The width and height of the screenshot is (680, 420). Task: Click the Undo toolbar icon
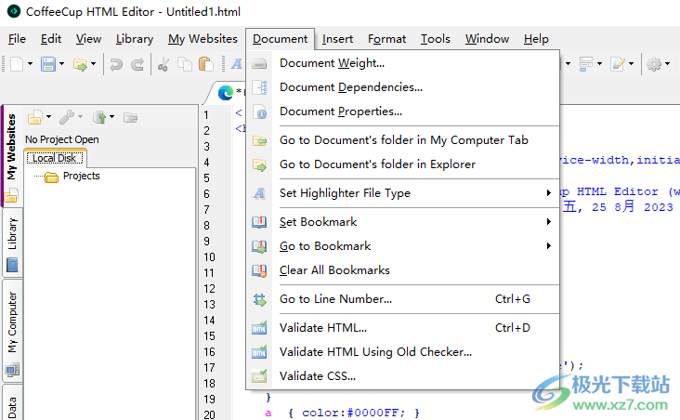coord(116,64)
